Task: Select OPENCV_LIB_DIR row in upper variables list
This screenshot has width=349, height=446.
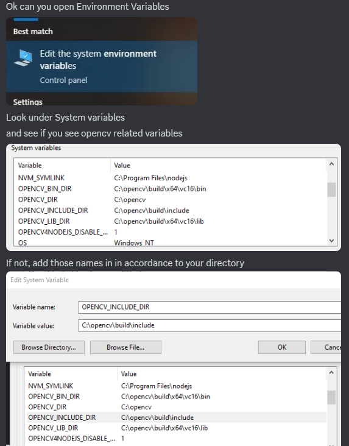Action: [170, 221]
